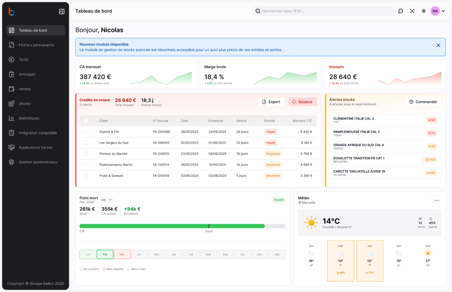
Task: Click the scan icon in the header
Action: tap(412, 11)
